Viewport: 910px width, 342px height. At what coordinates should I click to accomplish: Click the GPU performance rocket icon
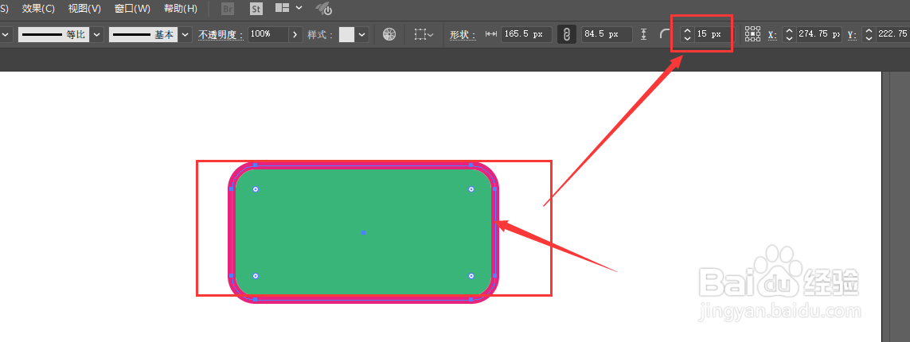[324, 9]
